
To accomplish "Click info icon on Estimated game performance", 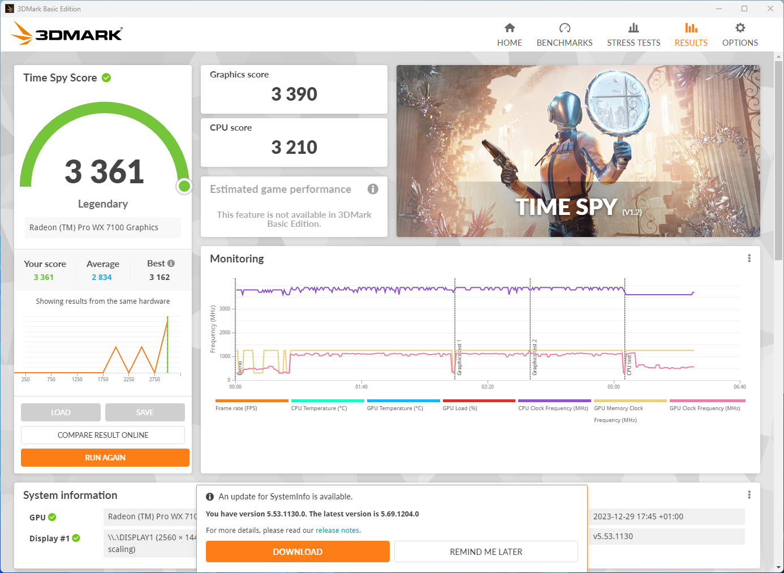I will 373,189.
